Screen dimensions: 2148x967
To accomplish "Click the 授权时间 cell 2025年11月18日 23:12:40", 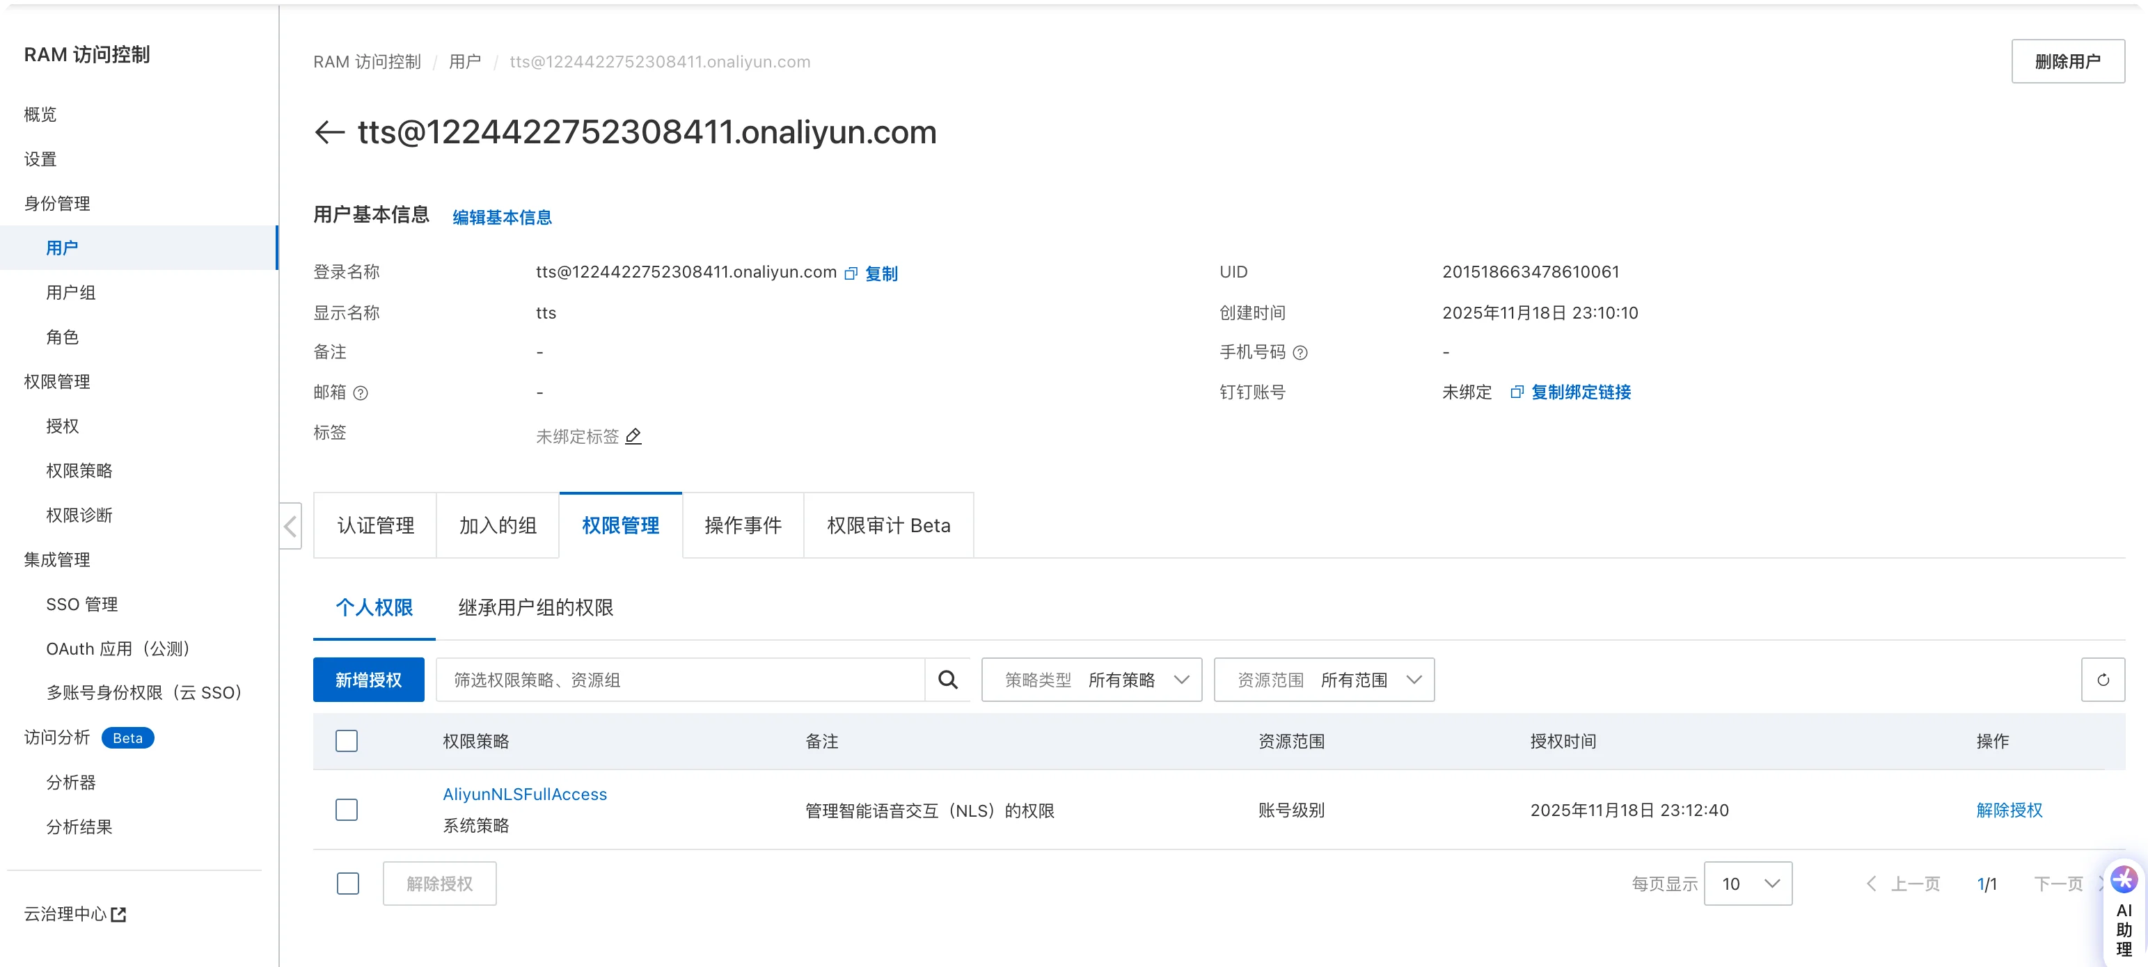I will 1629,810.
